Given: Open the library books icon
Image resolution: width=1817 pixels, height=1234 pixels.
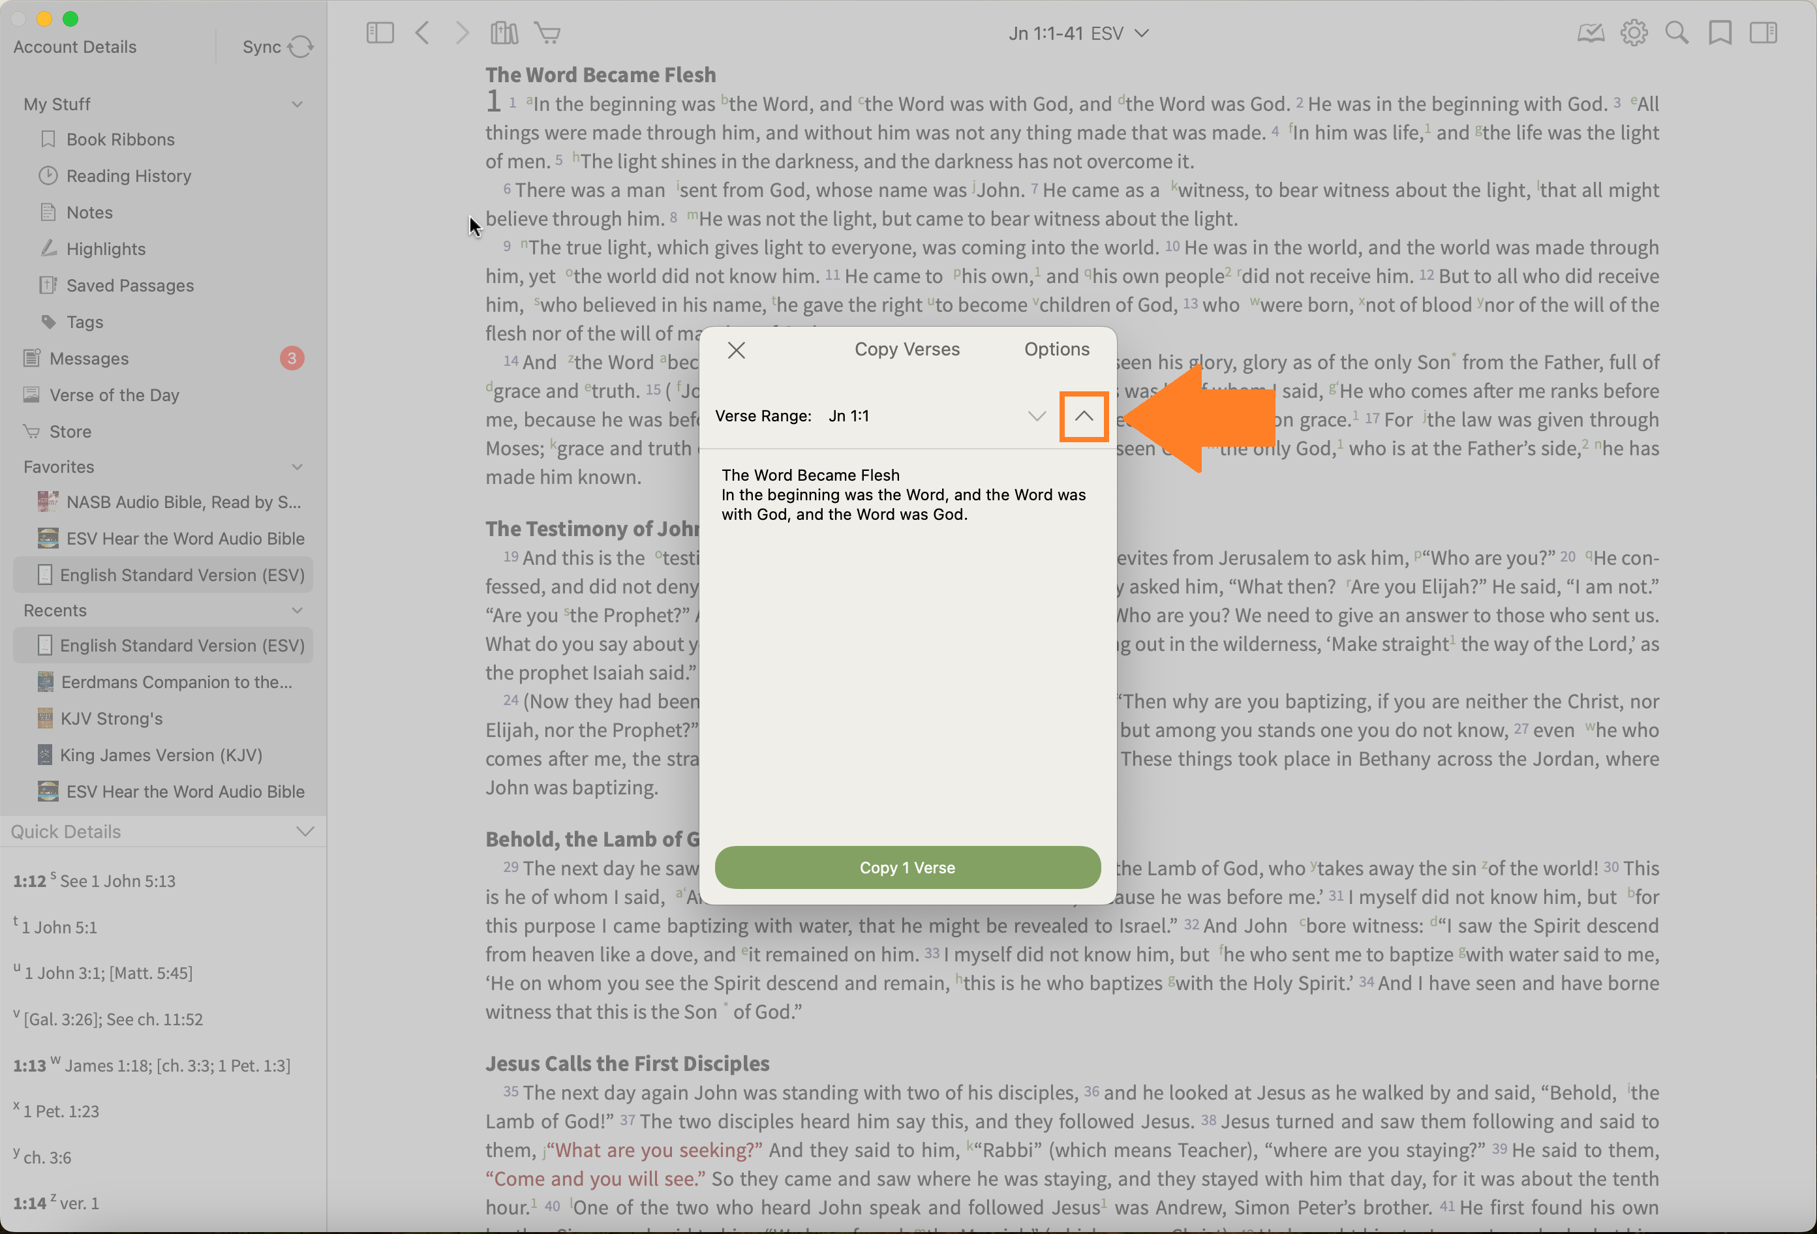Looking at the screenshot, I should 504,33.
